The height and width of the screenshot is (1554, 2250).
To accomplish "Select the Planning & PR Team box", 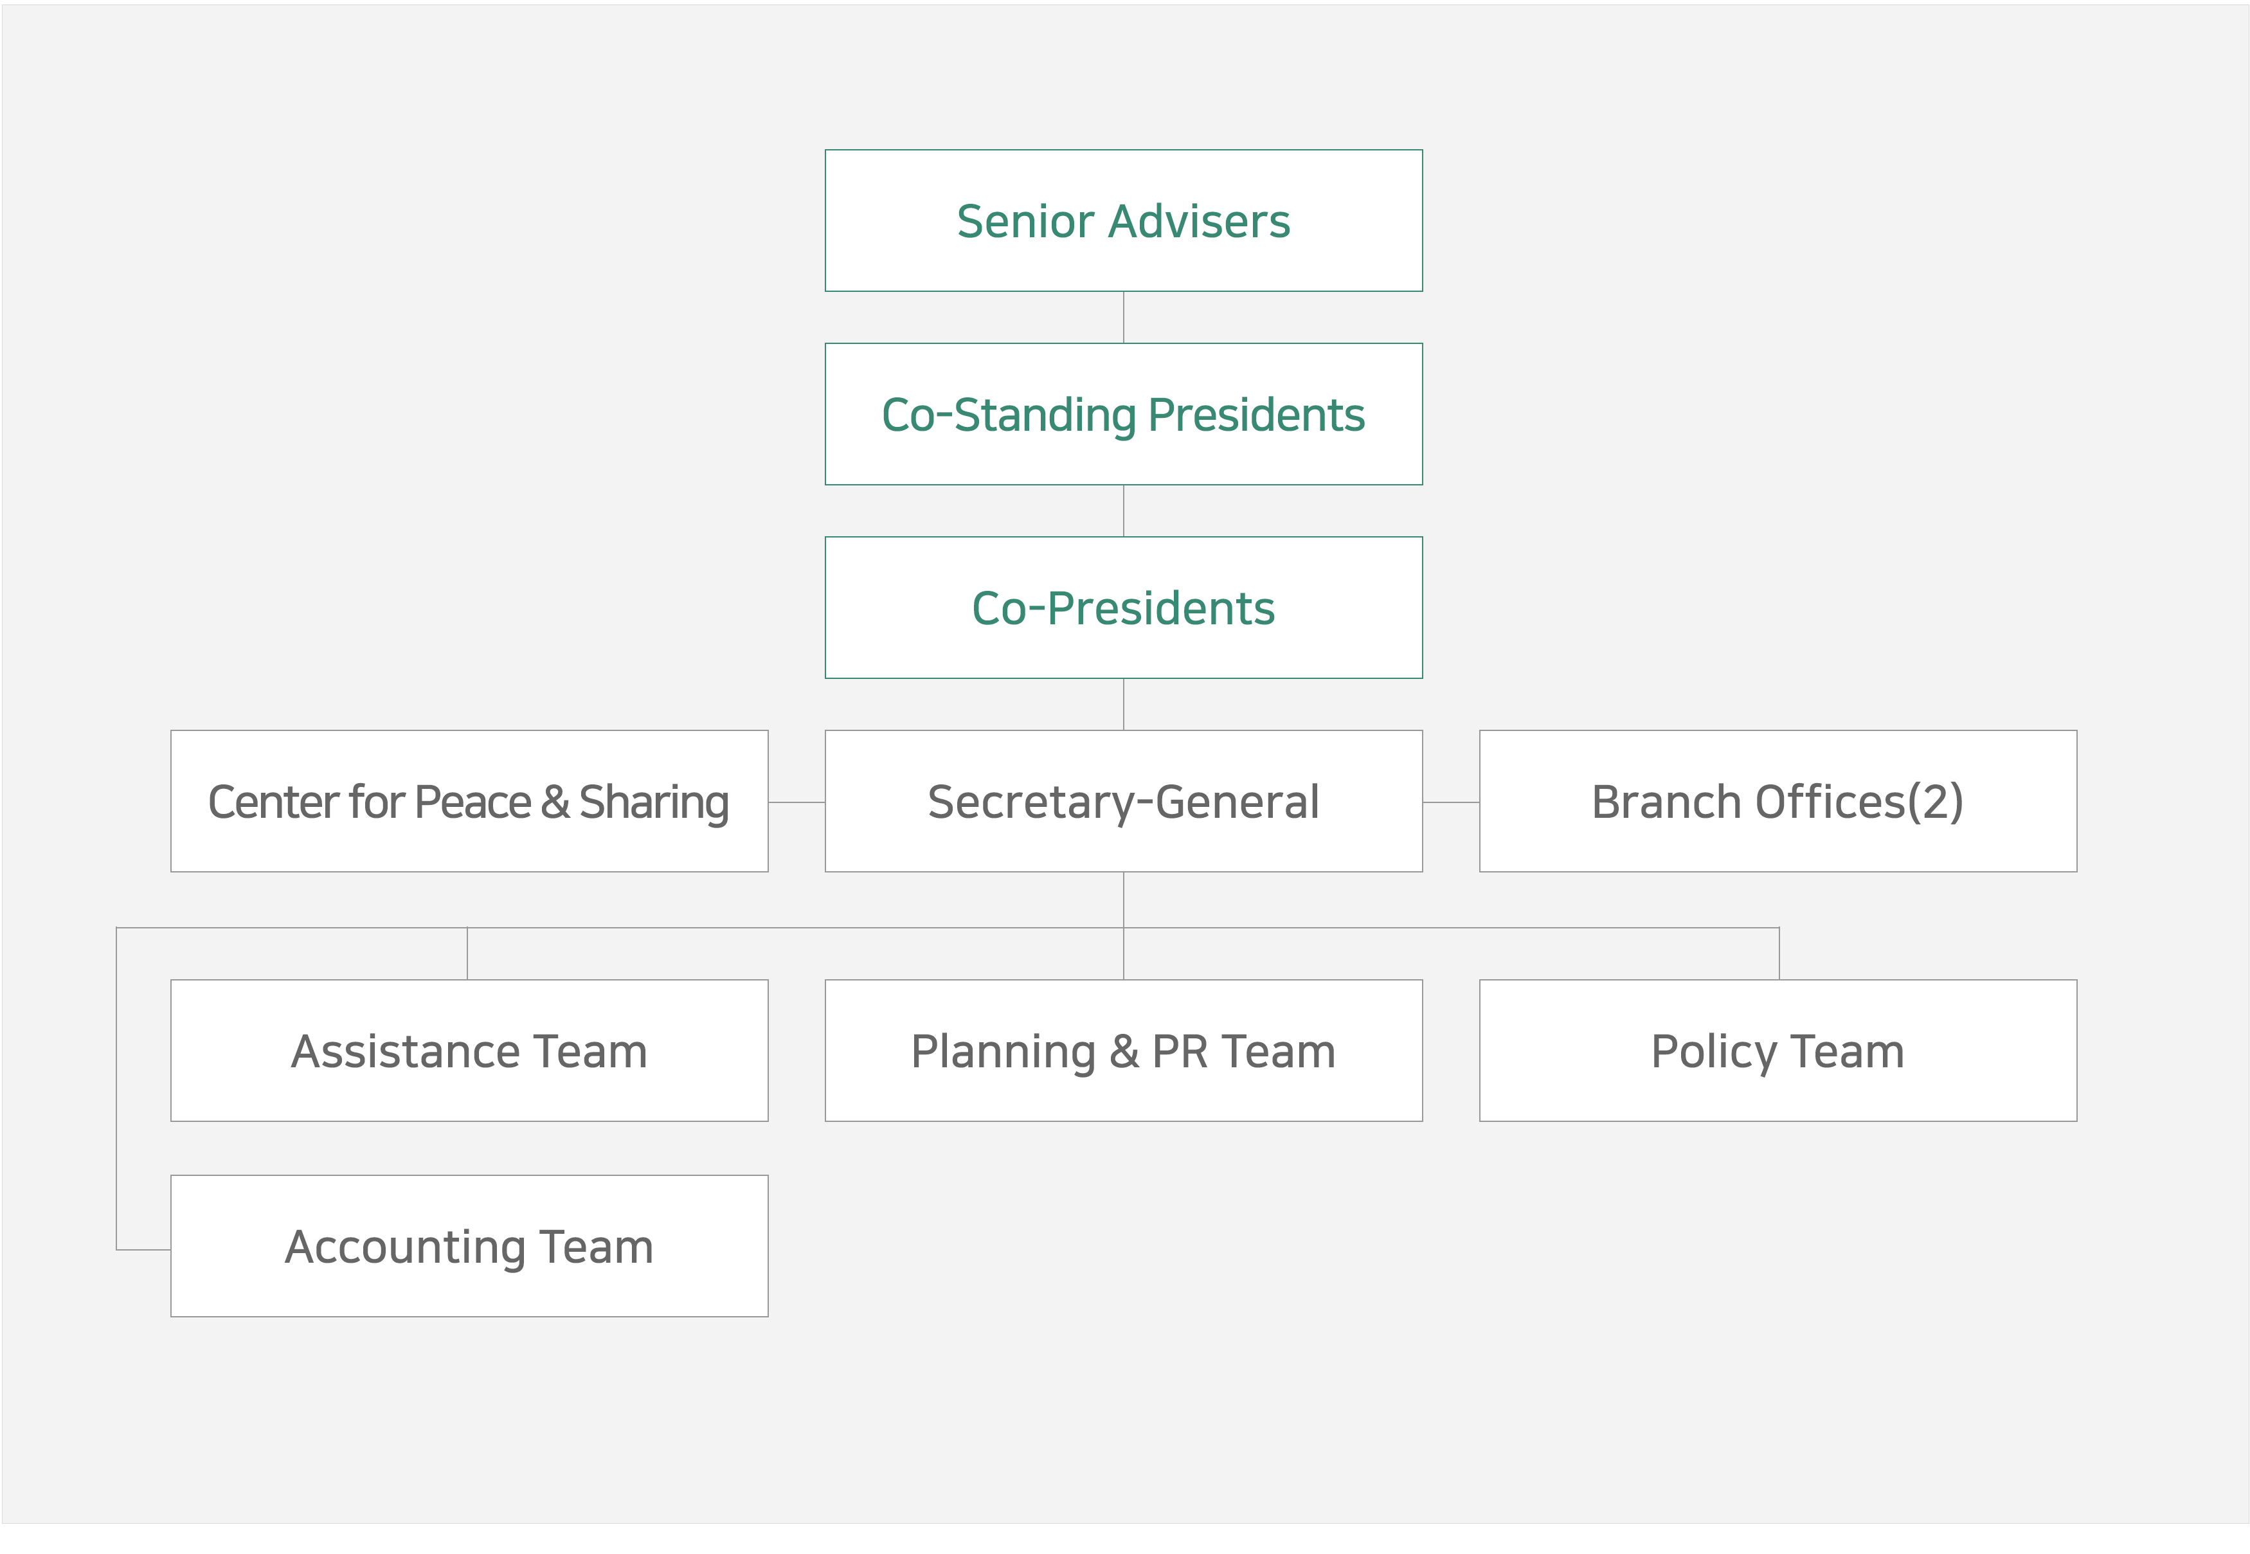I will tap(1122, 1051).
